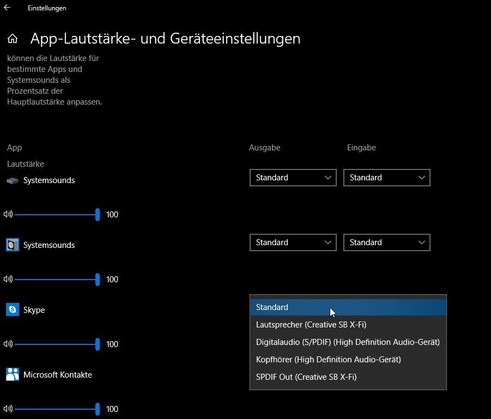Mute Skype with its speaker icon

pos(8,344)
